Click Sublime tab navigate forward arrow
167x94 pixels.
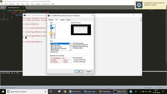click(3, 7)
